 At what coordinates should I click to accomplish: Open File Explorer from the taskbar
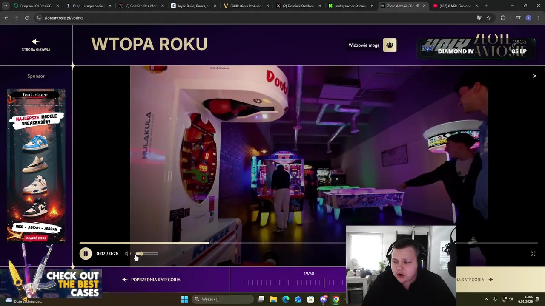273,299
